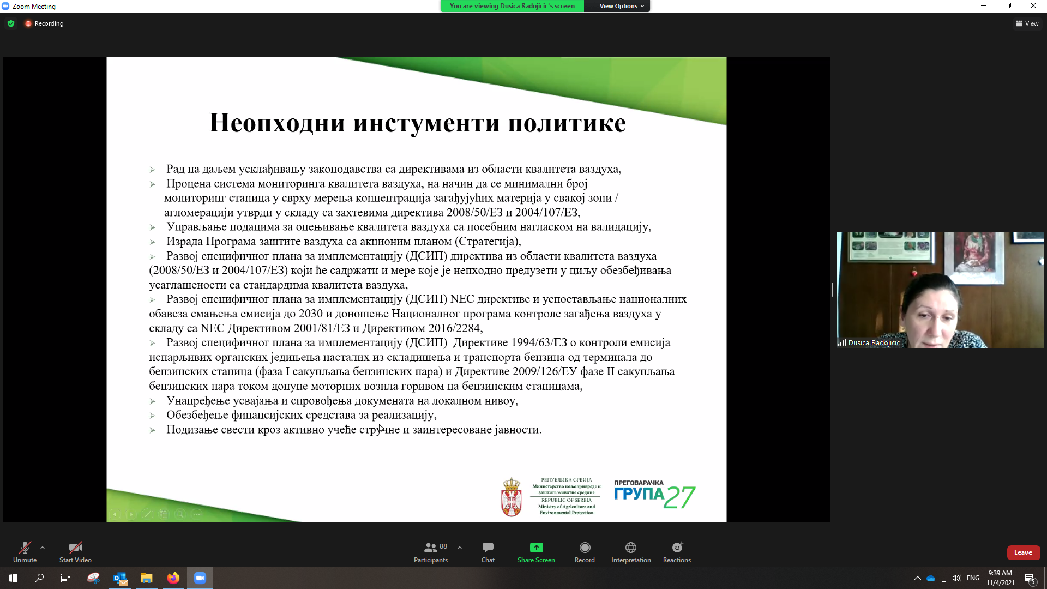
Task: Open the View layout button
Action: point(1027,23)
